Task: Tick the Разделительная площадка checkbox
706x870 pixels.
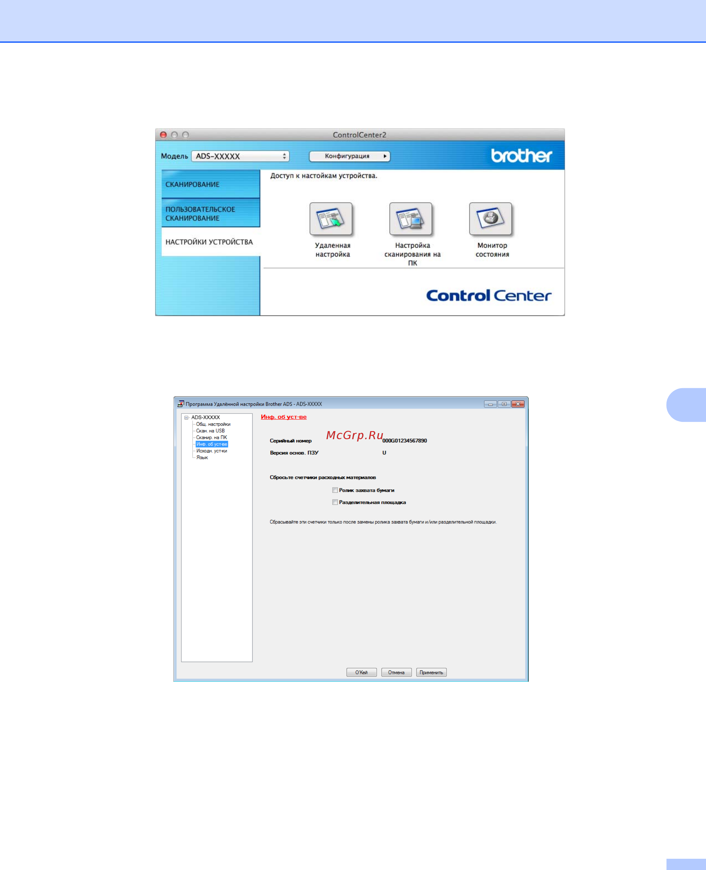Action: (x=335, y=502)
